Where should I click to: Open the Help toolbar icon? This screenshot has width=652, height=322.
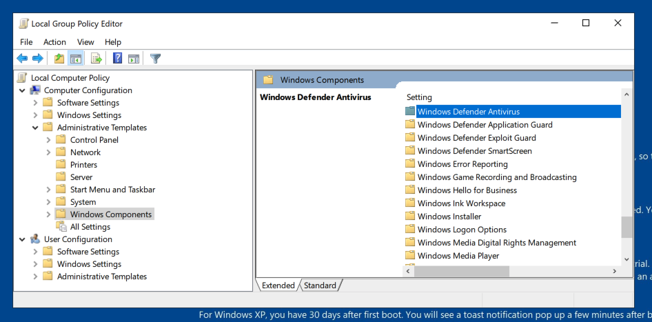click(x=117, y=58)
